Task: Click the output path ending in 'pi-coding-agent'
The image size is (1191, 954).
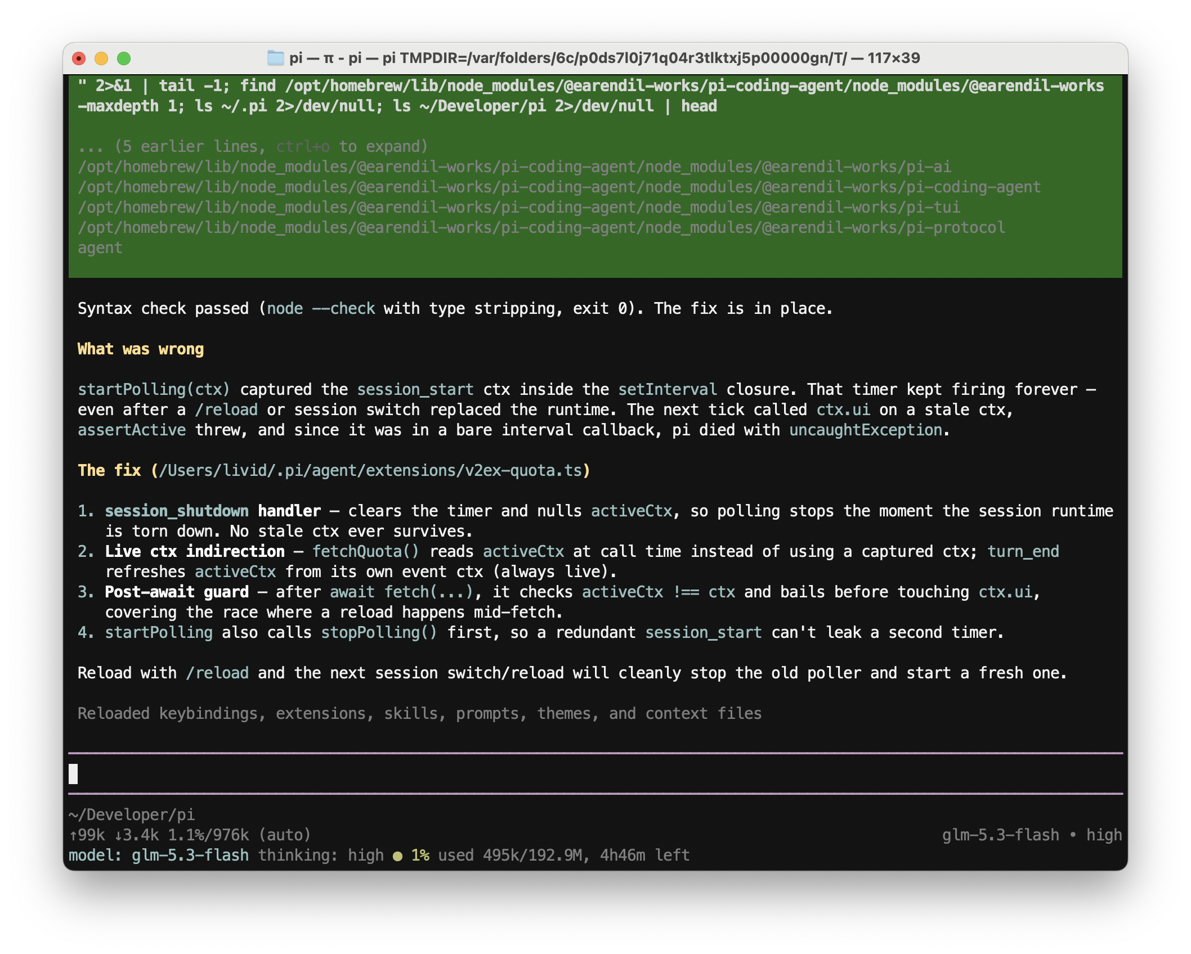Action: click(559, 187)
